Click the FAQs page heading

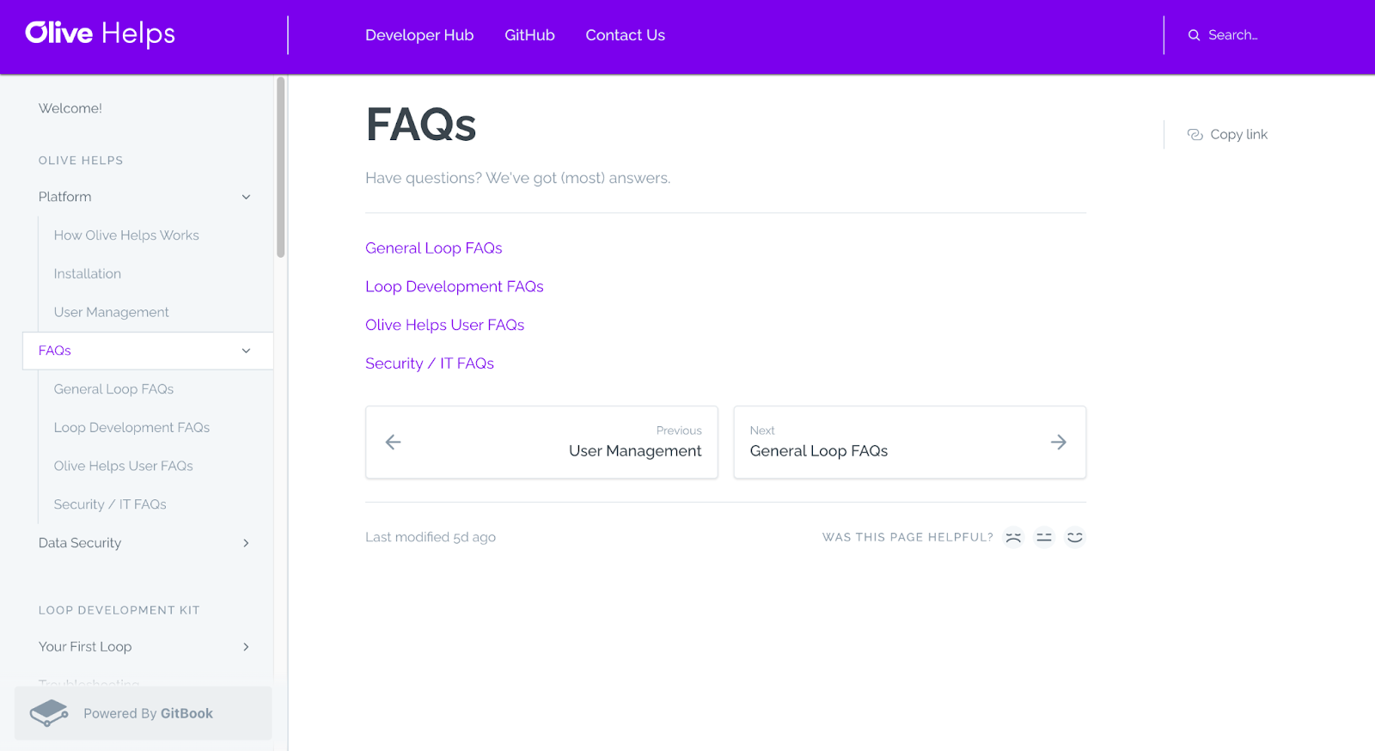(420, 125)
